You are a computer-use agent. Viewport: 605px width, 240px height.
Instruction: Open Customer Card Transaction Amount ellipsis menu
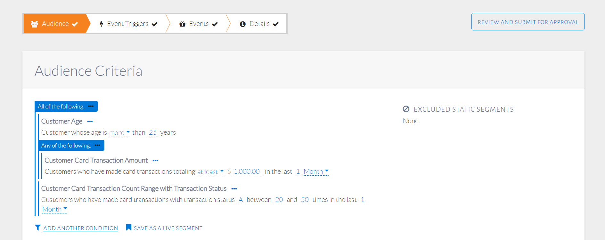[155, 161]
